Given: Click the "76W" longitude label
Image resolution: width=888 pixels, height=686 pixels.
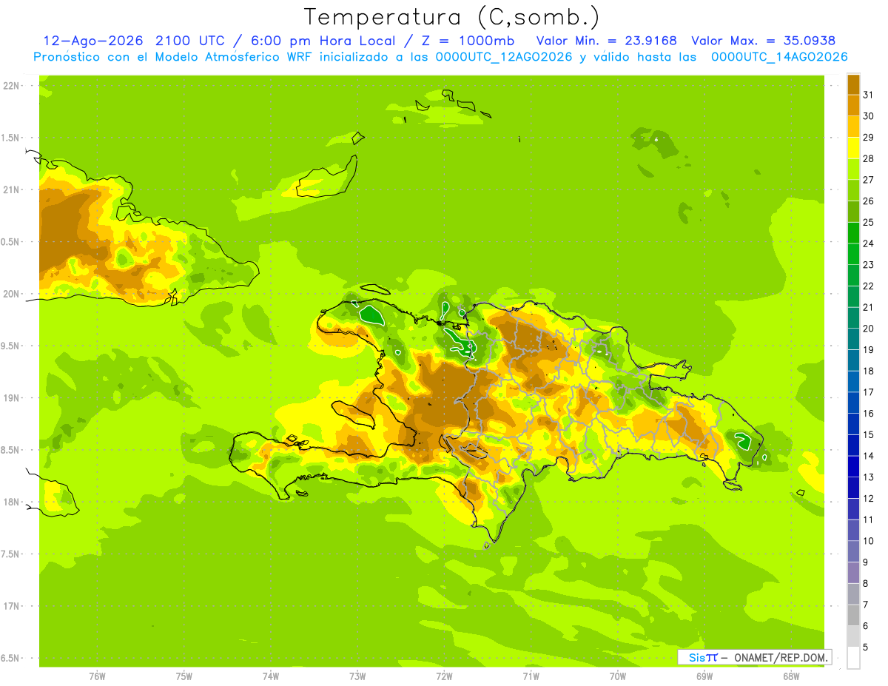Looking at the screenshot, I should point(97,676).
